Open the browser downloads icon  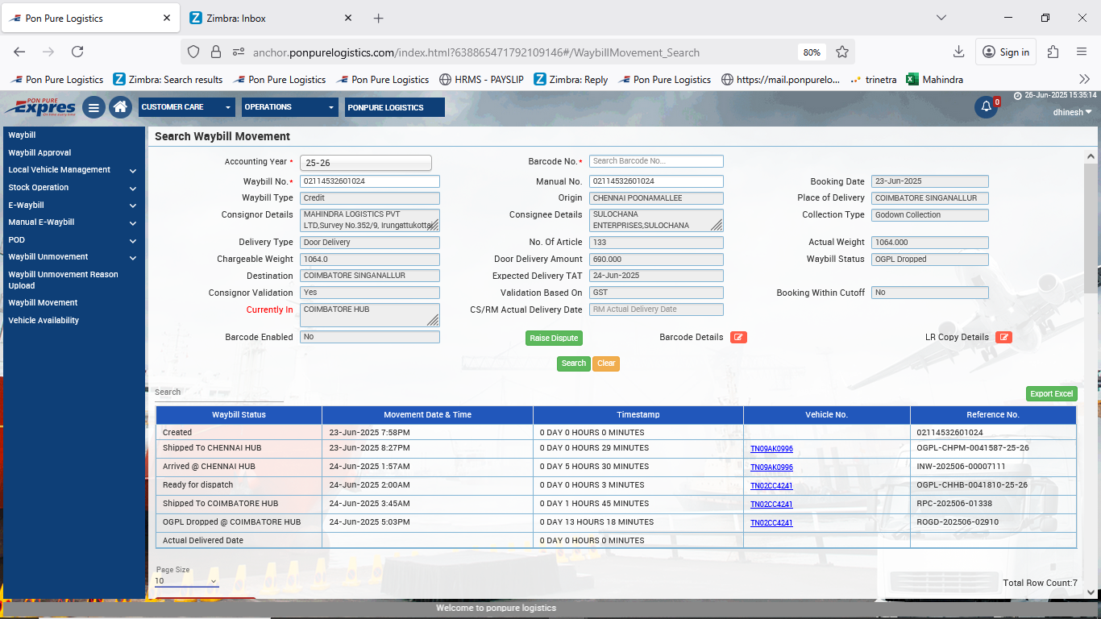[958, 52]
